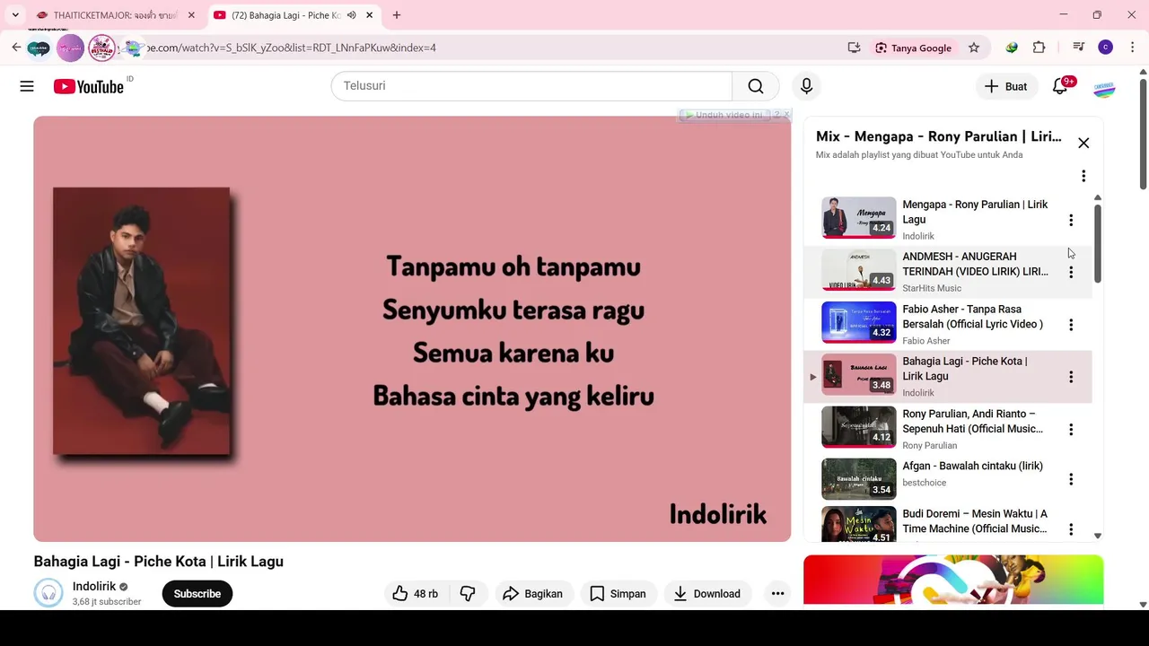The width and height of the screenshot is (1149, 646).
Task: Click the install app icon in address bar
Action: [855, 48]
